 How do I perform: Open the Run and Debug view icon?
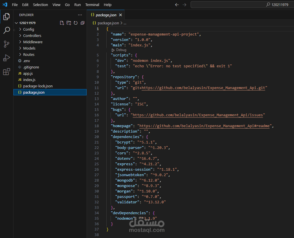pos(6,58)
